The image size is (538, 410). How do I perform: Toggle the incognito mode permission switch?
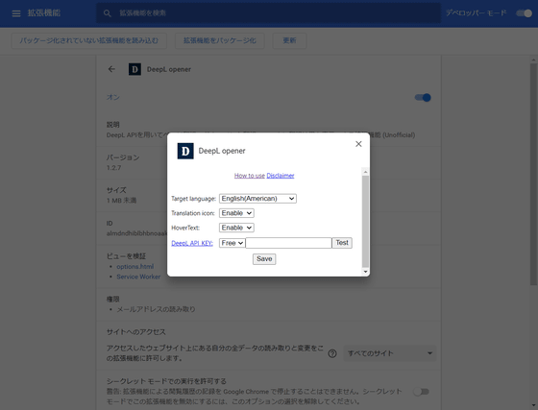tap(422, 392)
